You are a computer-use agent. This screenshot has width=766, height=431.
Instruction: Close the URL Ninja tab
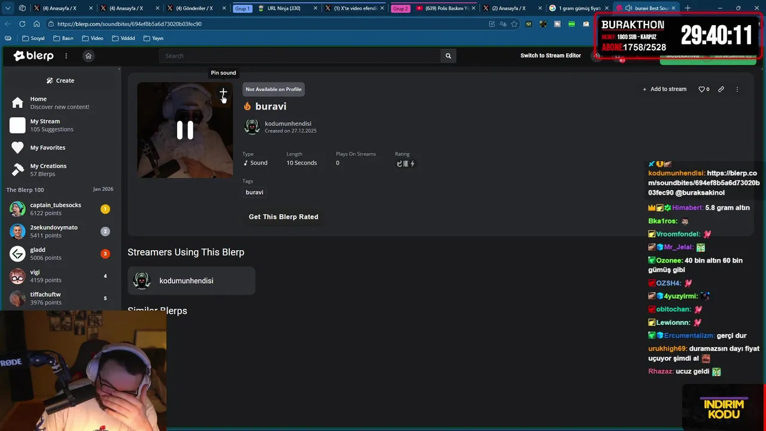(x=314, y=8)
